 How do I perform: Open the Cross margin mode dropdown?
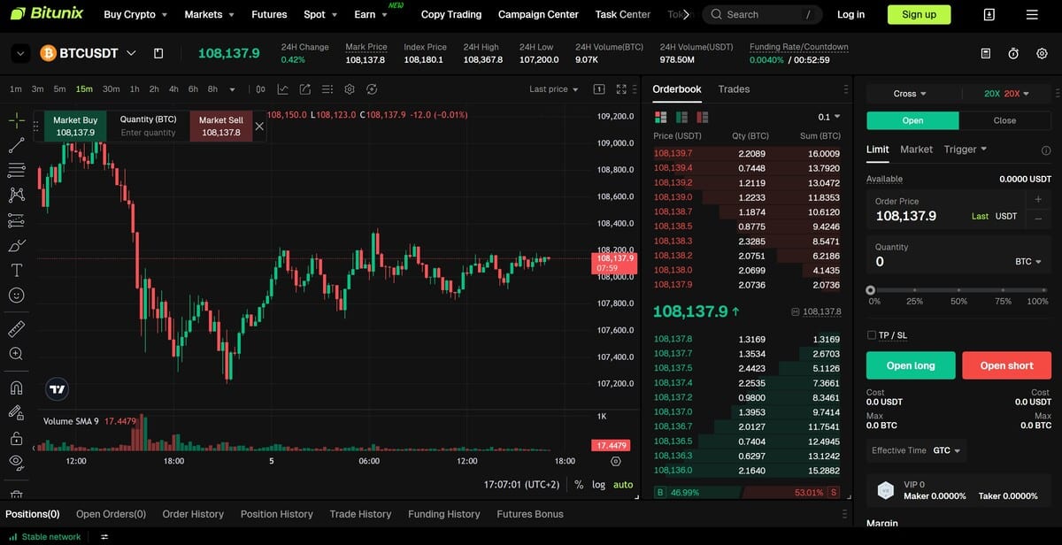(x=910, y=94)
